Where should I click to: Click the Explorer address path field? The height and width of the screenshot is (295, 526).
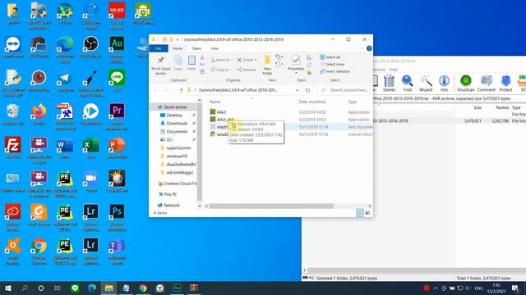tap(240, 90)
